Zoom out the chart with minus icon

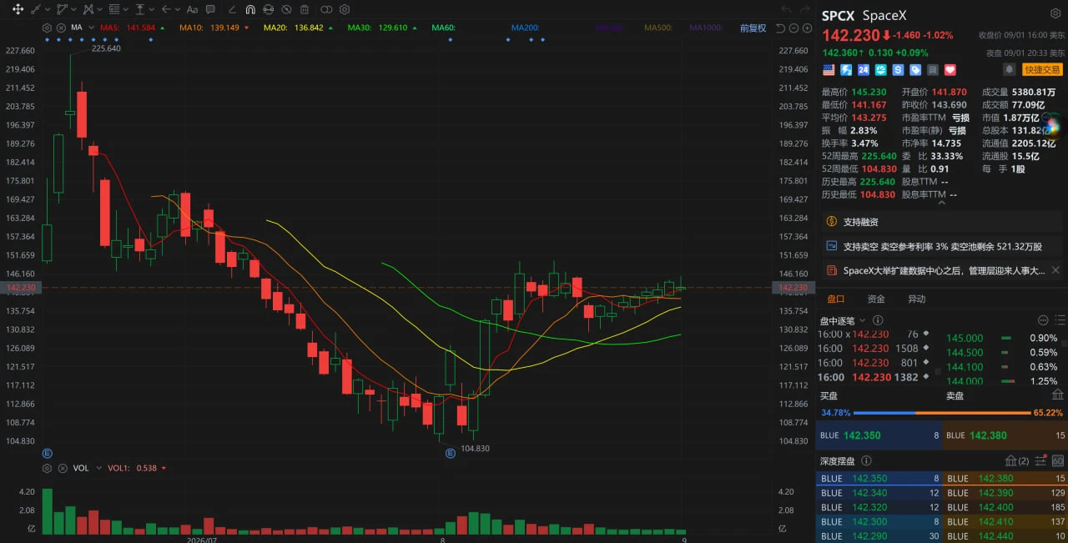point(793,28)
